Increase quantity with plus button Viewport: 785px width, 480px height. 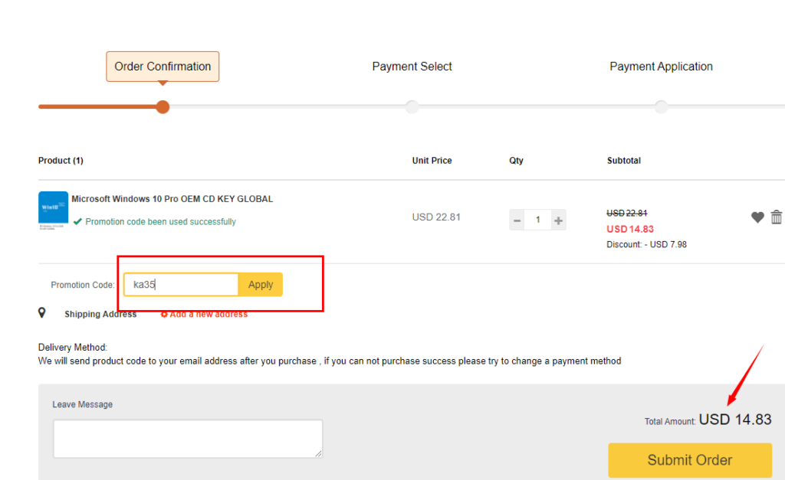click(x=558, y=220)
